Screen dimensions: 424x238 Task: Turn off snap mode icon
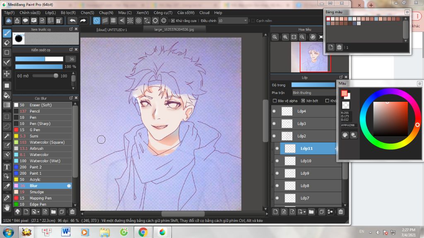(x=96, y=21)
